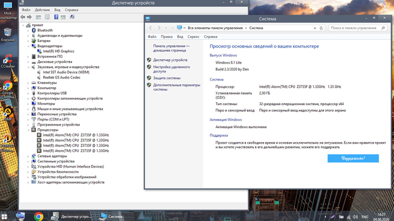The image size is (394, 221).
Task: Select the Intel(R) HD Graphics adapter icon
Action: [x=39, y=51]
